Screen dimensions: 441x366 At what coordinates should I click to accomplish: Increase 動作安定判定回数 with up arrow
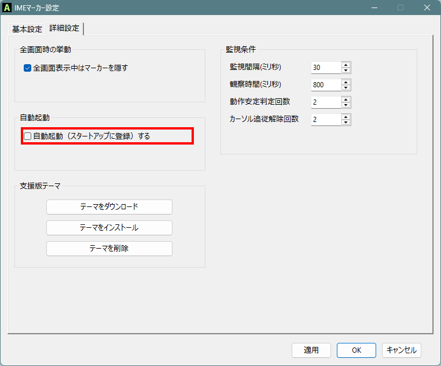point(346,99)
